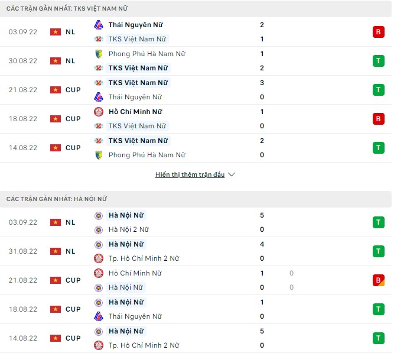
Task: Click Tp. Hồ Chí Minh 2 Nữ name in 31.08.22 match
Action: coord(144,258)
